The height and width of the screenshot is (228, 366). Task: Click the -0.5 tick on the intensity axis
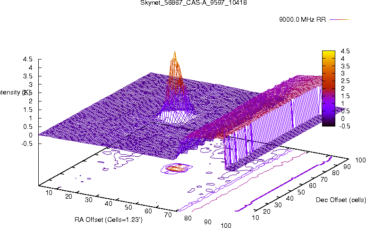26,144
